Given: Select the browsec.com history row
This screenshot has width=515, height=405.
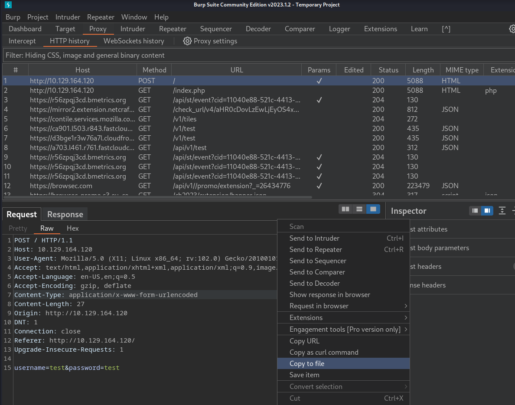Looking at the screenshot, I should 259,186.
